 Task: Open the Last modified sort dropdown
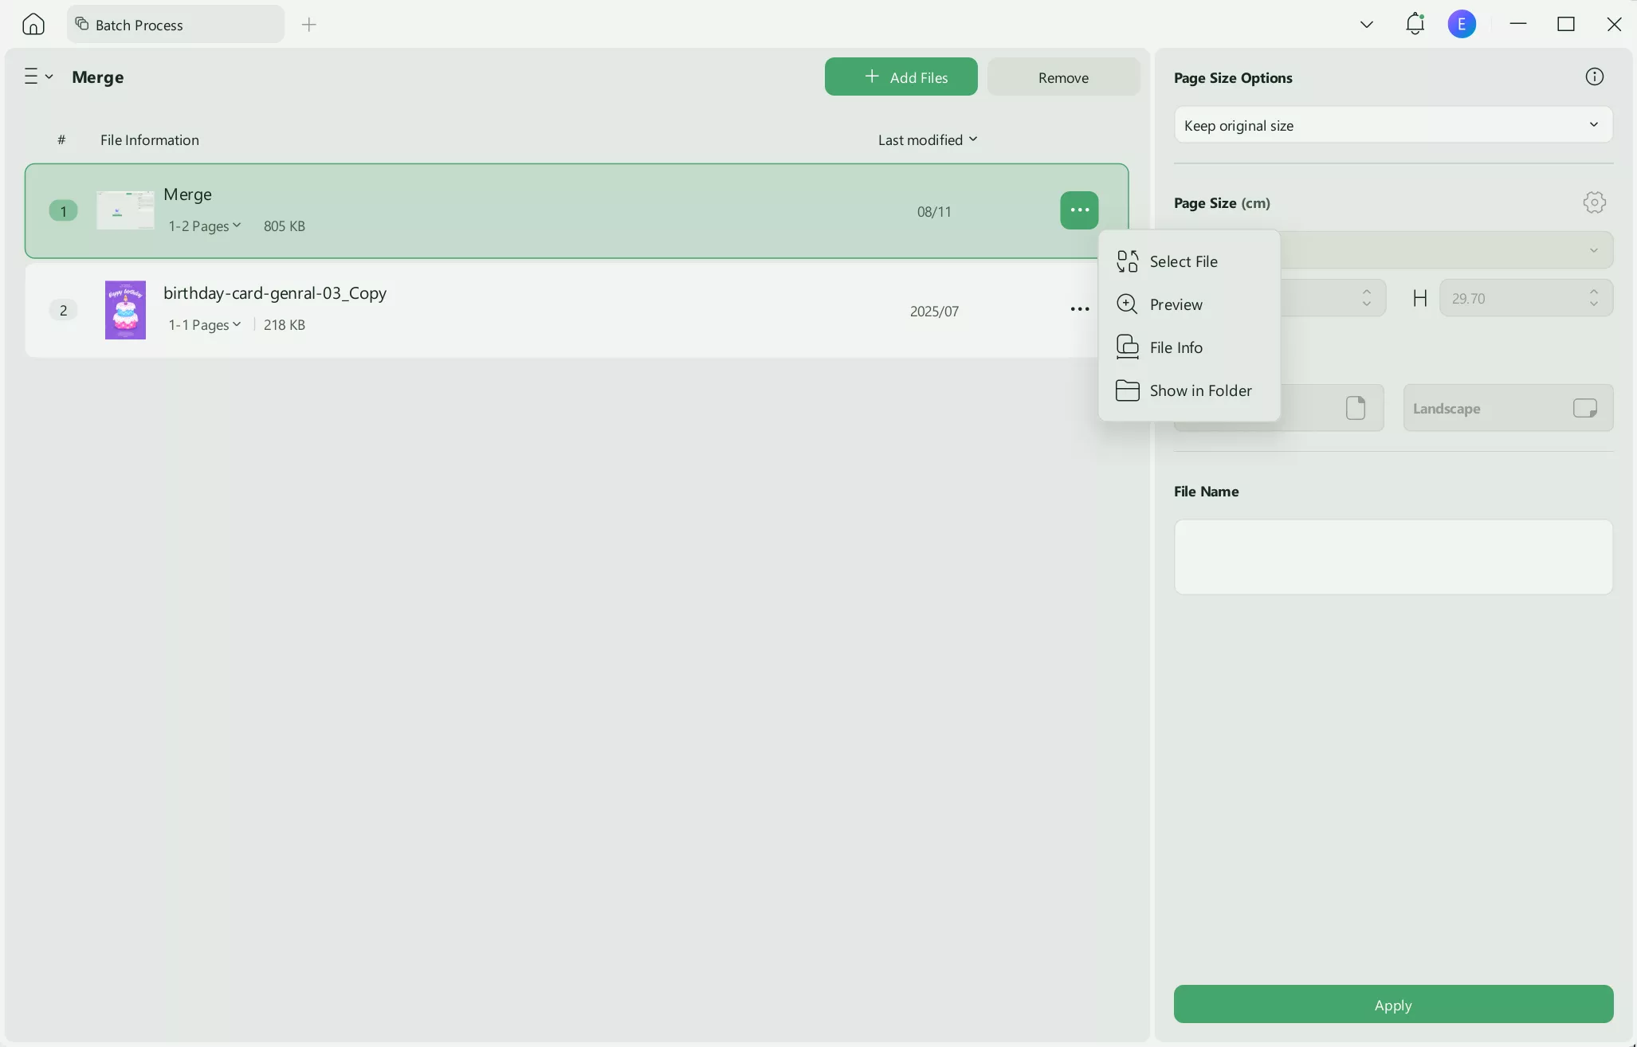(927, 139)
